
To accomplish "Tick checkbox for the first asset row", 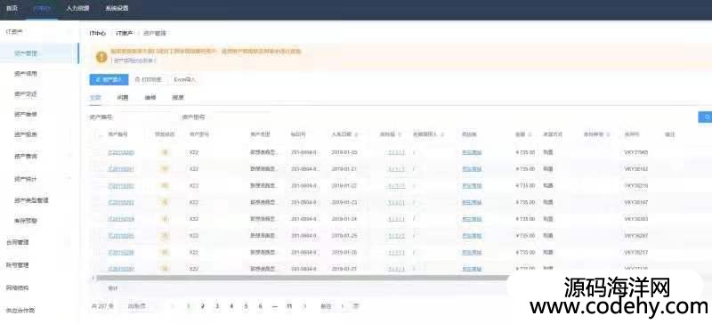I will (97, 152).
